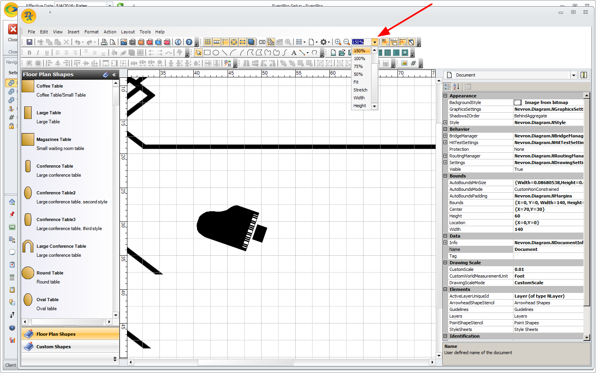The width and height of the screenshot is (596, 373).
Task: Collapse the Drawing Scale category
Action: click(445, 263)
